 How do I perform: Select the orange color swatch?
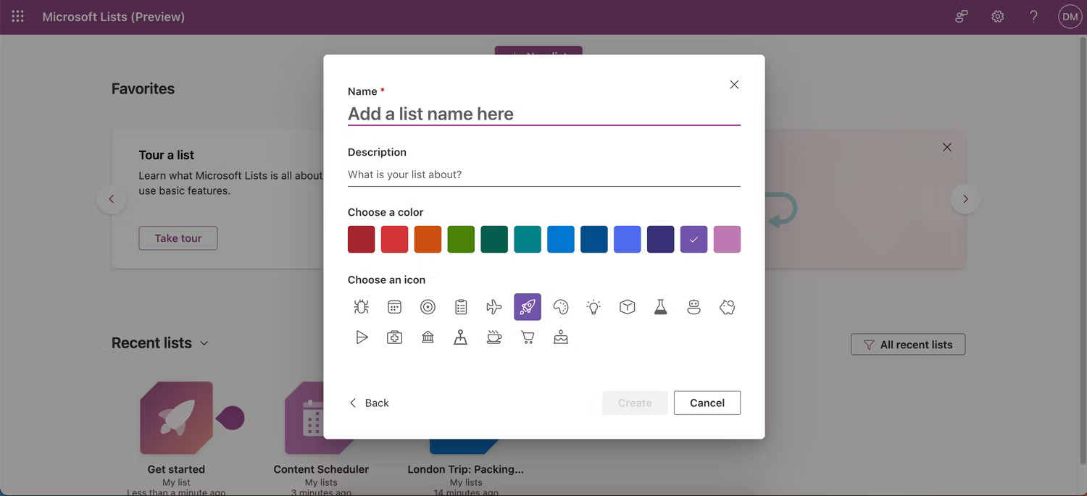[x=428, y=239]
